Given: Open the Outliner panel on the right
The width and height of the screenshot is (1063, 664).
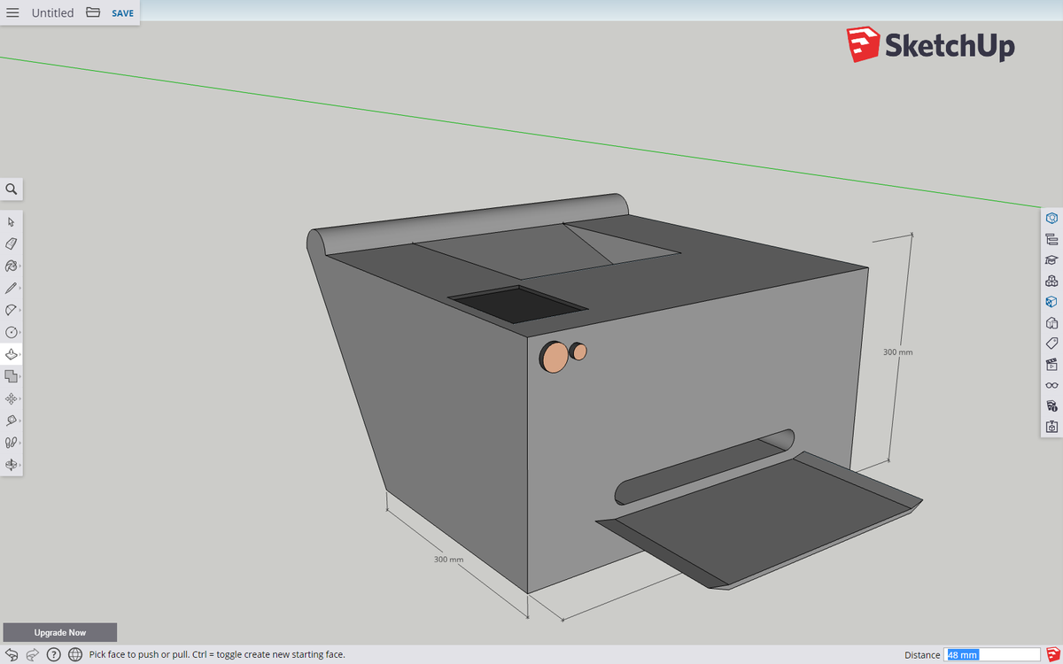Looking at the screenshot, I should coord(1051,239).
